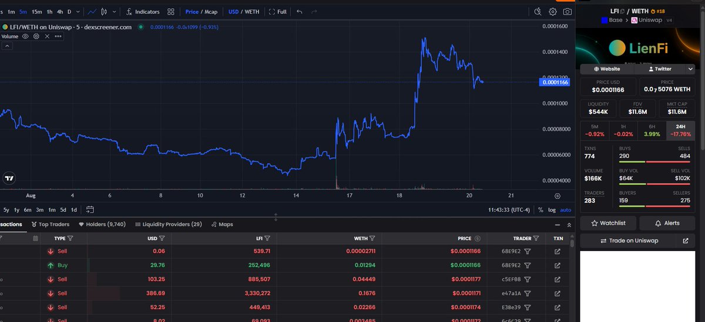This screenshot has width=705, height=322.
Task: Open the date calendar filter in table header
Action: [36, 239]
